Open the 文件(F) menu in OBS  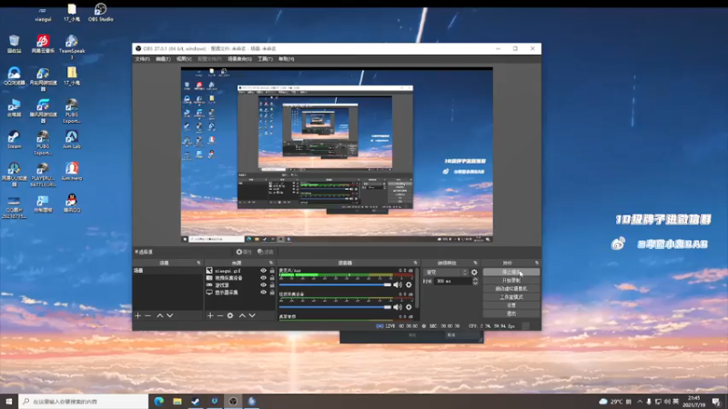[x=142, y=59]
